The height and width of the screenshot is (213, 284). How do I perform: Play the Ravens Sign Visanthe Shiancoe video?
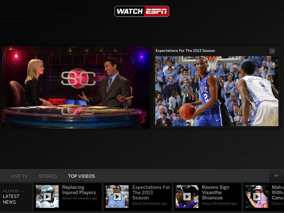pyautogui.click(x=187, y=197)
